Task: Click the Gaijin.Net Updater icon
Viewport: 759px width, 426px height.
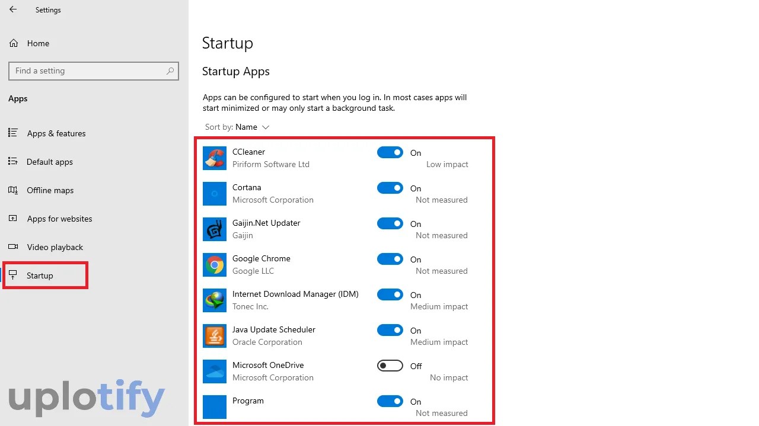Action: click(215, 229)
